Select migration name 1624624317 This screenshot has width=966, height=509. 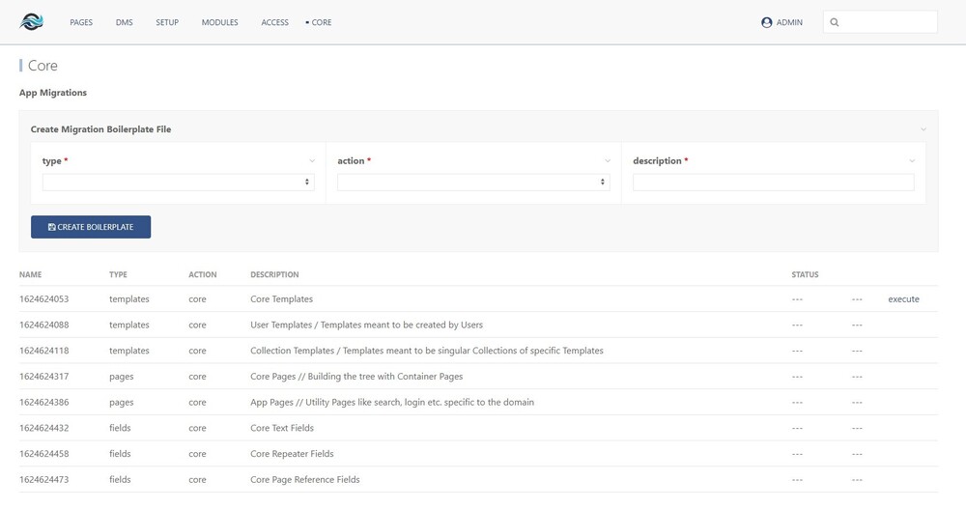pos(43,377)
